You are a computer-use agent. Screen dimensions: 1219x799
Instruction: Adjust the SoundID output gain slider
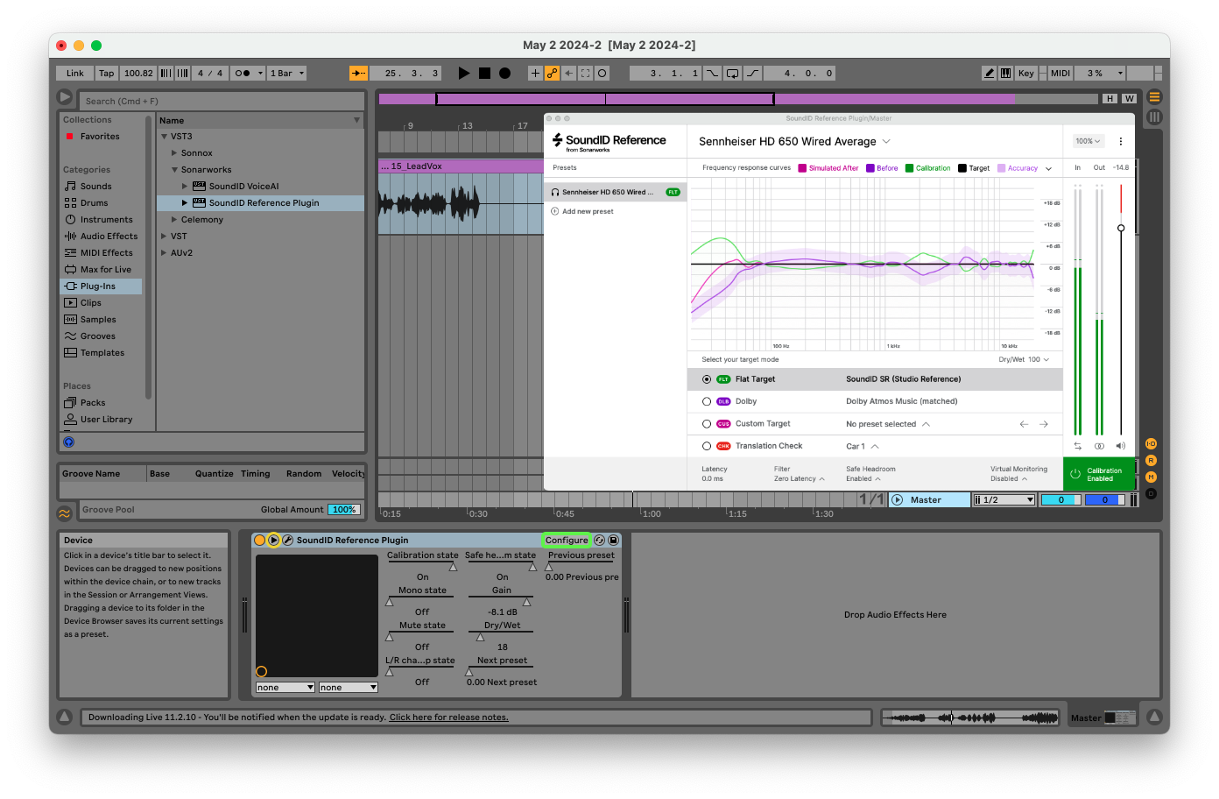[x=1121, y=228]
